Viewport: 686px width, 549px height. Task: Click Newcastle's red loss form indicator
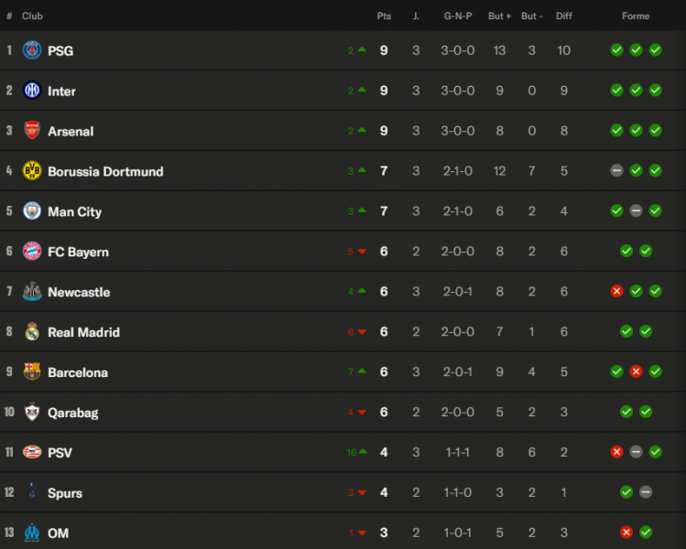click(x=616, y=292)
